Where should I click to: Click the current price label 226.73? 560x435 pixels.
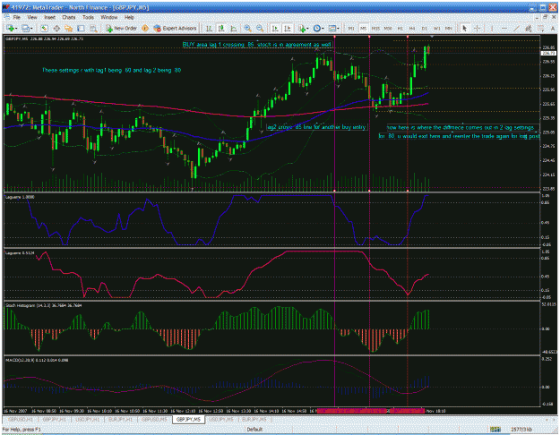click(x=548, y=53)
